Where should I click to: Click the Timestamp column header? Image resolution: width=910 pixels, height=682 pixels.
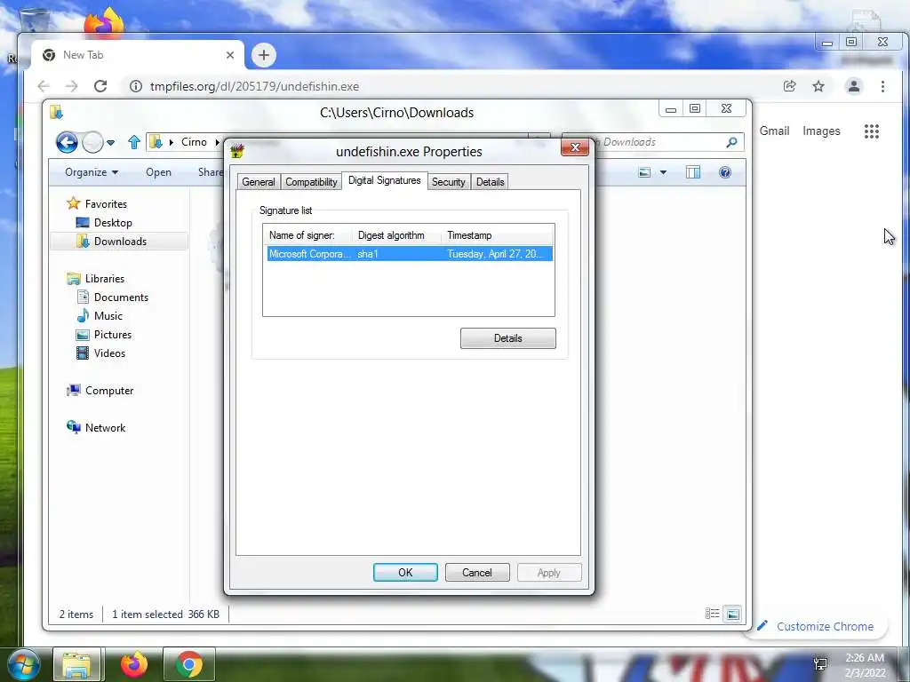(x=496, y=235)
